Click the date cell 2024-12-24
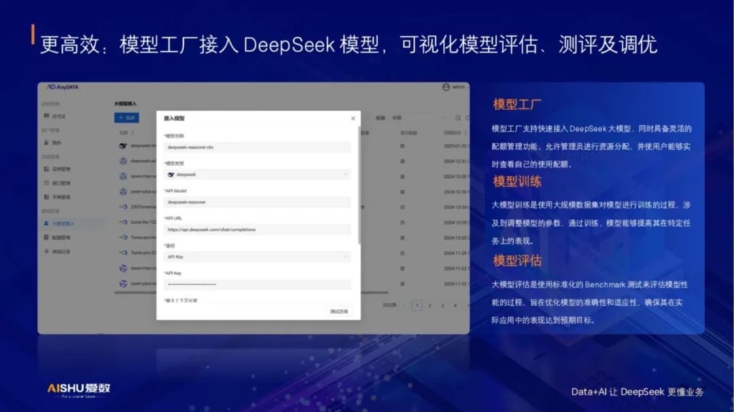 pos(456,207)
